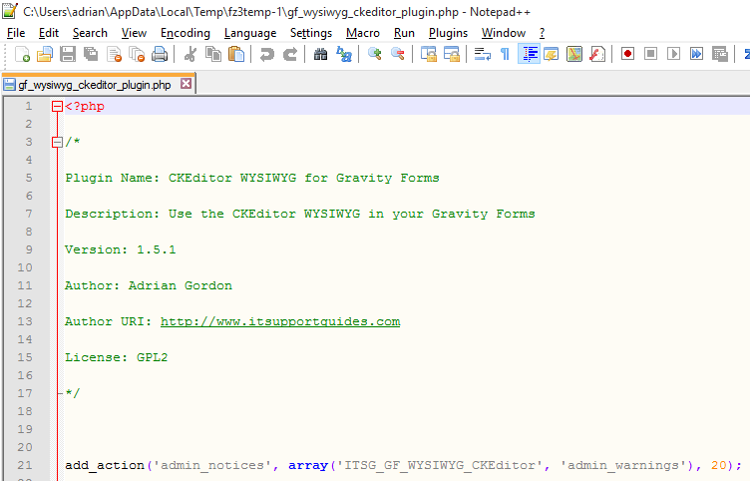This screenshot has width=750, height=481.
Task: Open the Plugins menu
Action: click(x=448, y=33)
